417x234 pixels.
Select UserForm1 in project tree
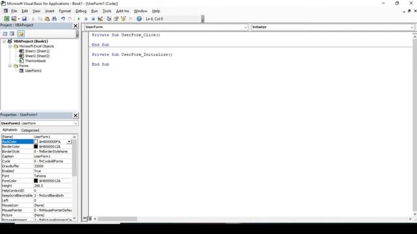point(33,71)
